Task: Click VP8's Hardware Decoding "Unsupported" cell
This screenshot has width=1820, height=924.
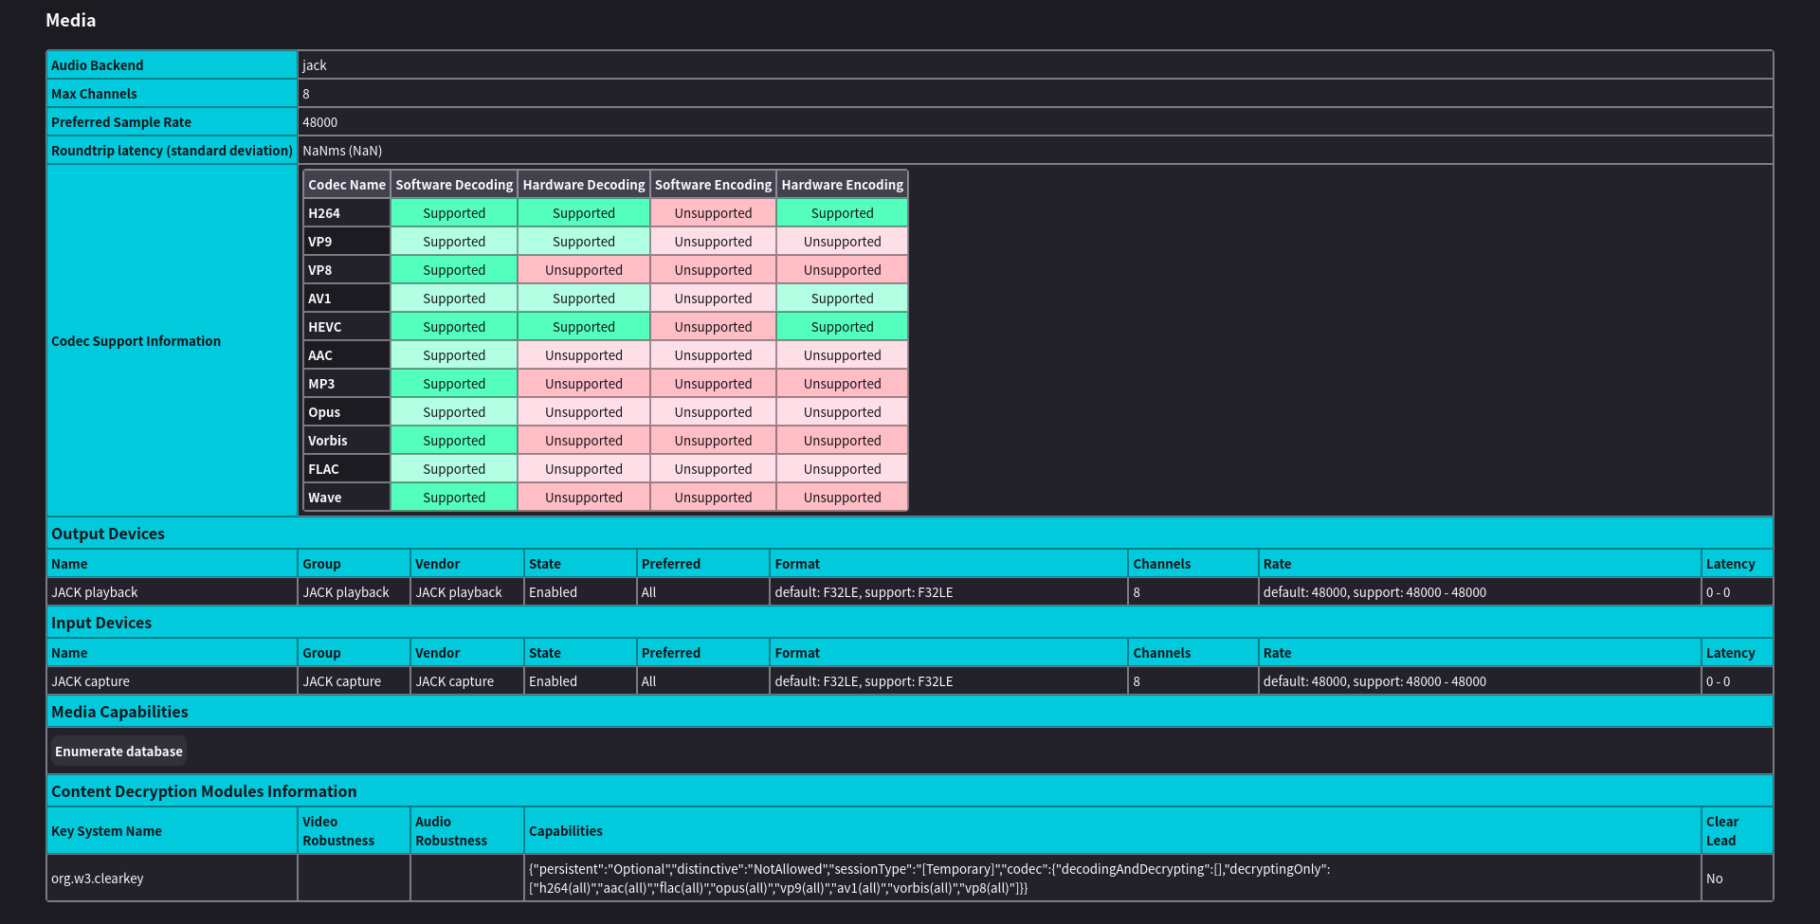Action: click(x=584, y=270)
